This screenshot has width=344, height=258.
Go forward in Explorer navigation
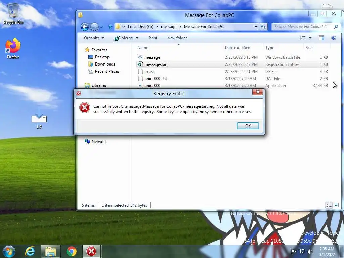point(94,27)
